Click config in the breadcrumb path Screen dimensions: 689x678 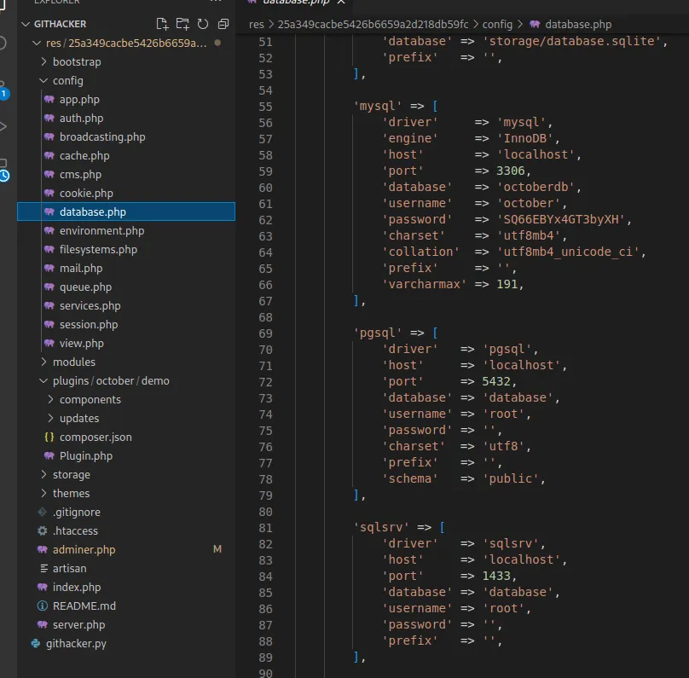click(497, 24)
